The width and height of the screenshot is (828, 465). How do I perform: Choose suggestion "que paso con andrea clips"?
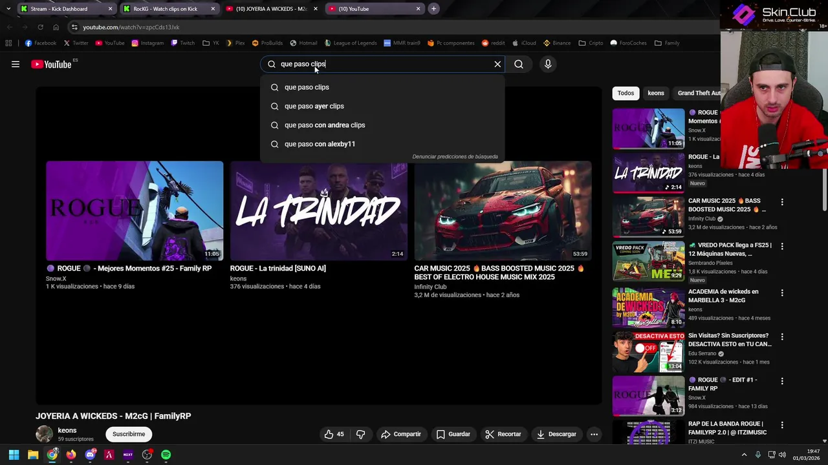(382, 125)
